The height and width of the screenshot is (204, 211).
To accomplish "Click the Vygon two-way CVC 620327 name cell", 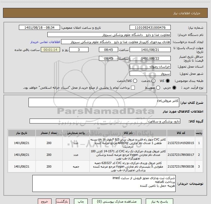I will coord(128,166).
